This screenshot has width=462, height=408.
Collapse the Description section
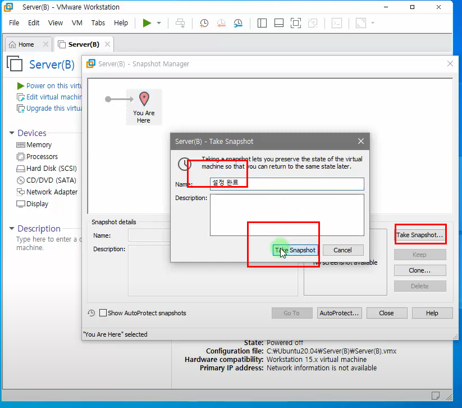pos(12,228)
